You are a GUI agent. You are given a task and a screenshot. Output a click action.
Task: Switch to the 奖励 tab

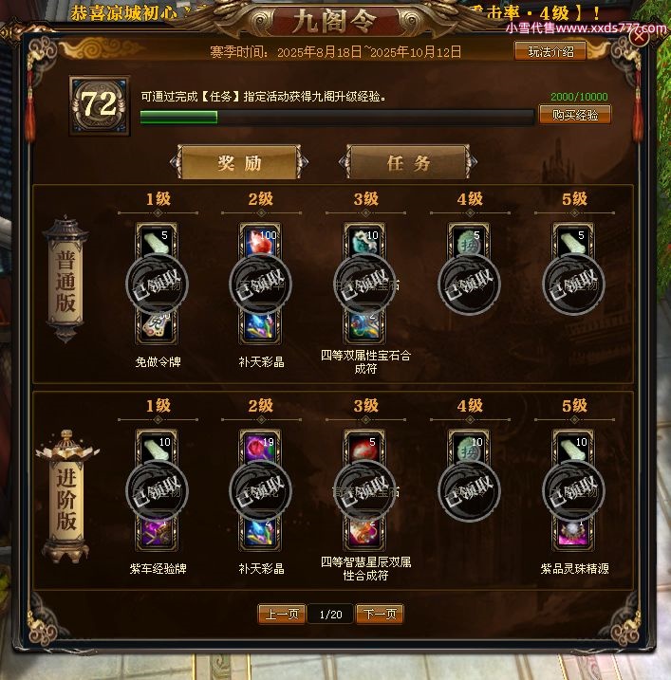click(239, 162)
